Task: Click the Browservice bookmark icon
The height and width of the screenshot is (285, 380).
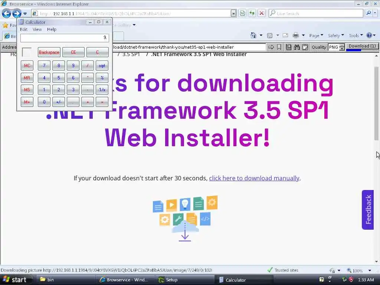Action: point(279,47)
